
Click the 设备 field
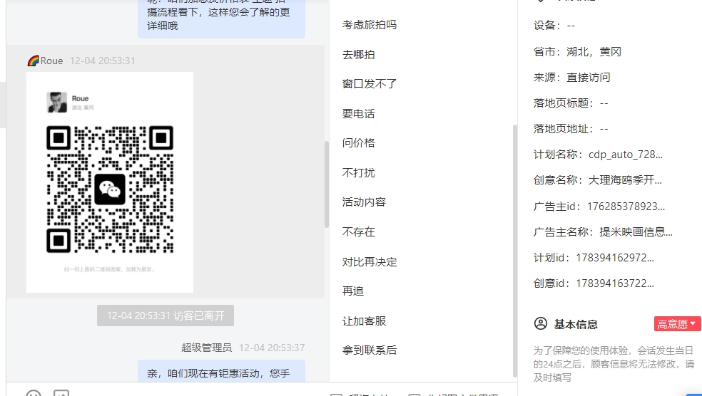pos(554,26)
